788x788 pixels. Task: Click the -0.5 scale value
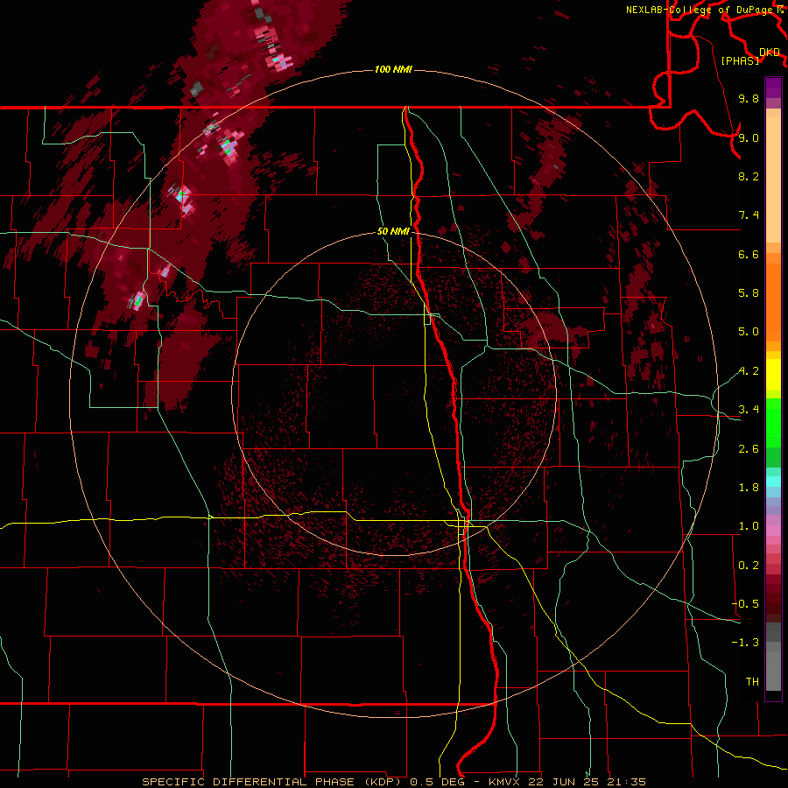745,604
